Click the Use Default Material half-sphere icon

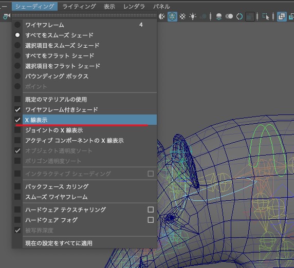pos(162,16)
